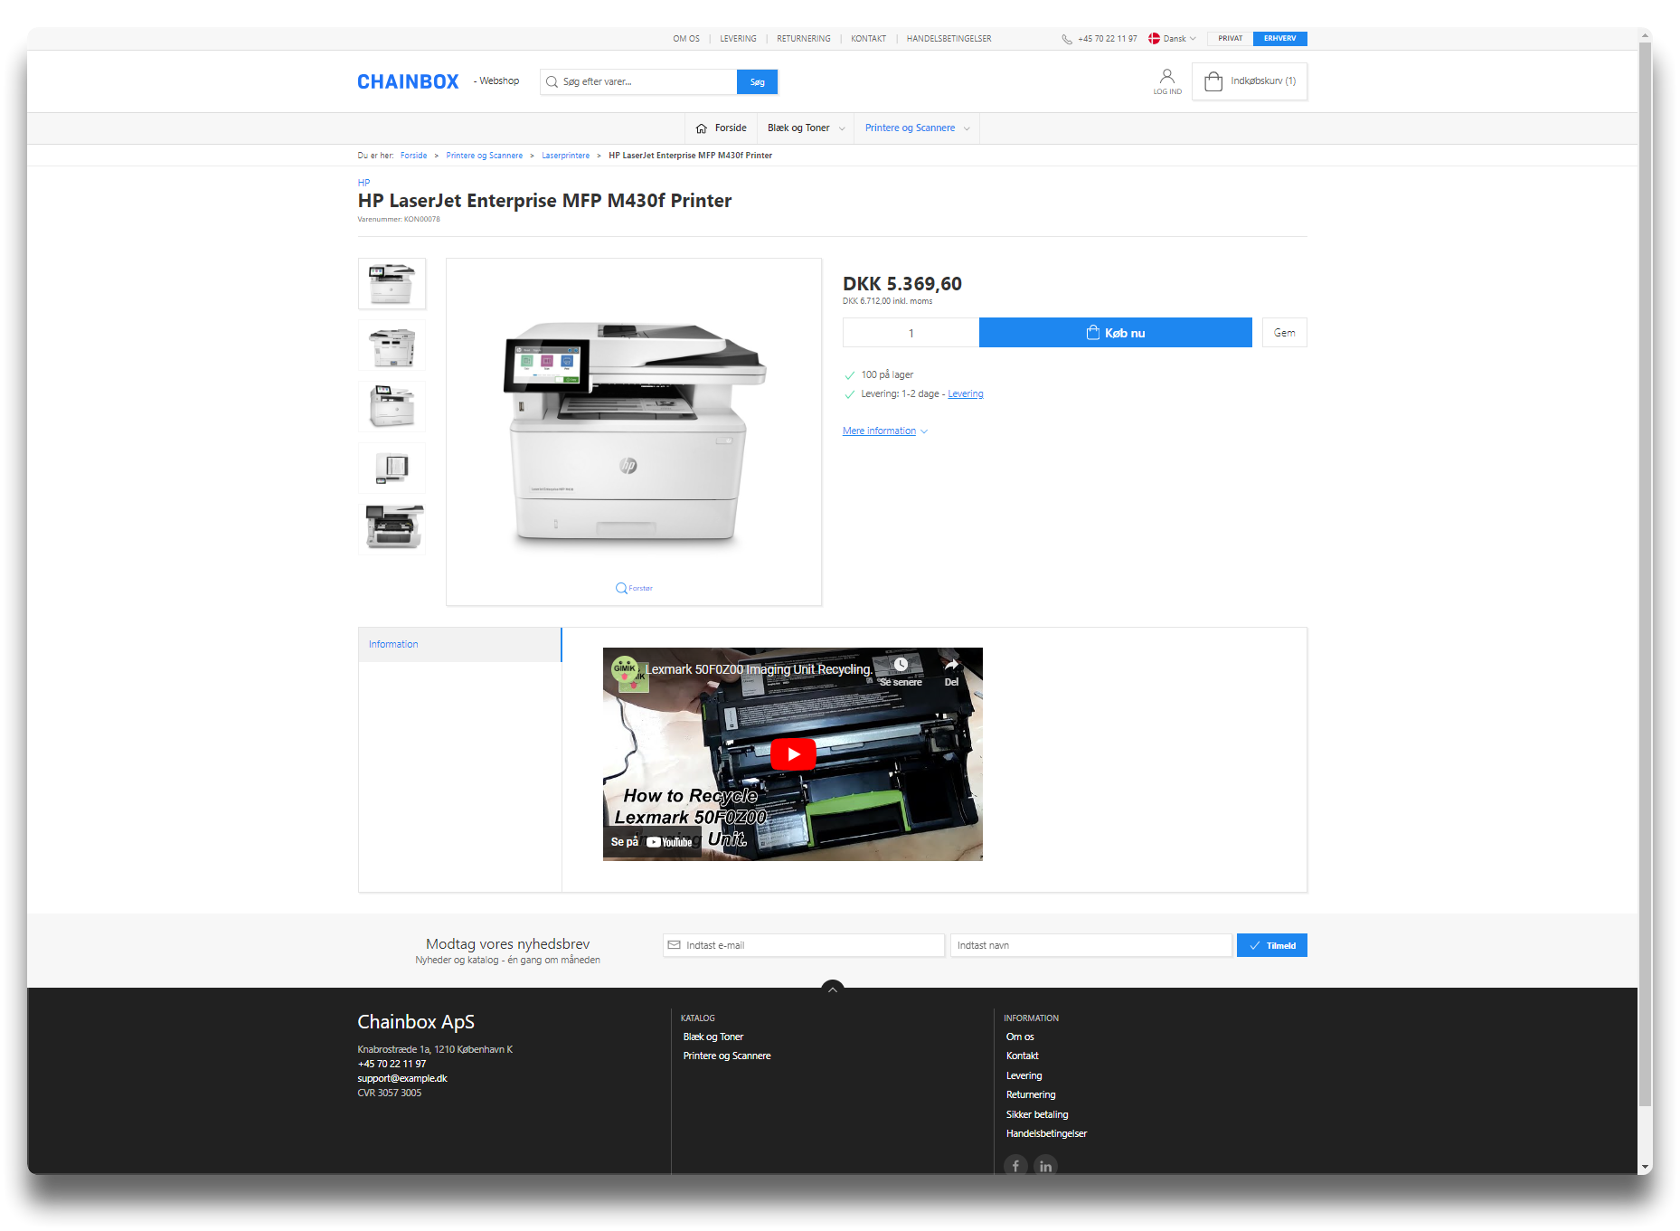
Task: Open Returnering in top menu
Action: click(x=803, y=39)
